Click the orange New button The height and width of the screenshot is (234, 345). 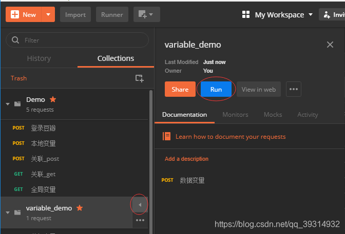24,14
